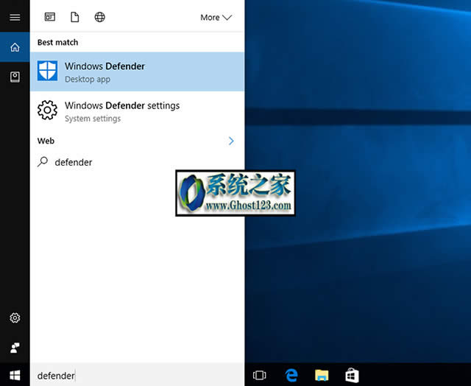Expand the hamburger menu in the sidebar

[15, 17]
